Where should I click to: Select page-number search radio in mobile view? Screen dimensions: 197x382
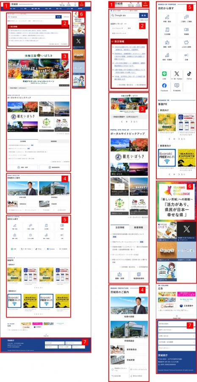click(x=124, y=11)
